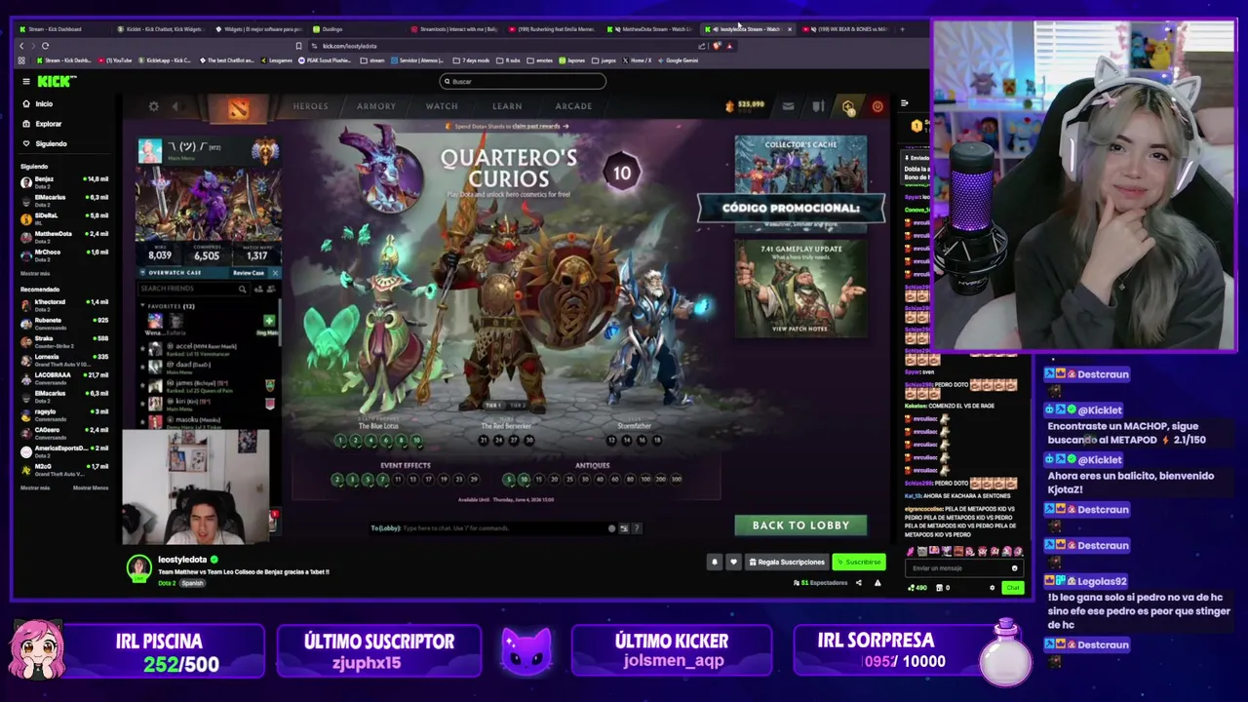Click the BACK TO LOBBY button

click(x=800, y=526)
